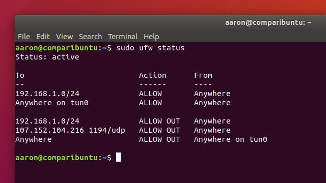Click the 107.152.104.216 1194/udp entry
Screen dimensions: 326x183
tap(70, 130)
